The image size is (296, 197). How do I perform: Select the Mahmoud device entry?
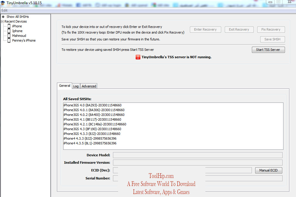[19, 36]
